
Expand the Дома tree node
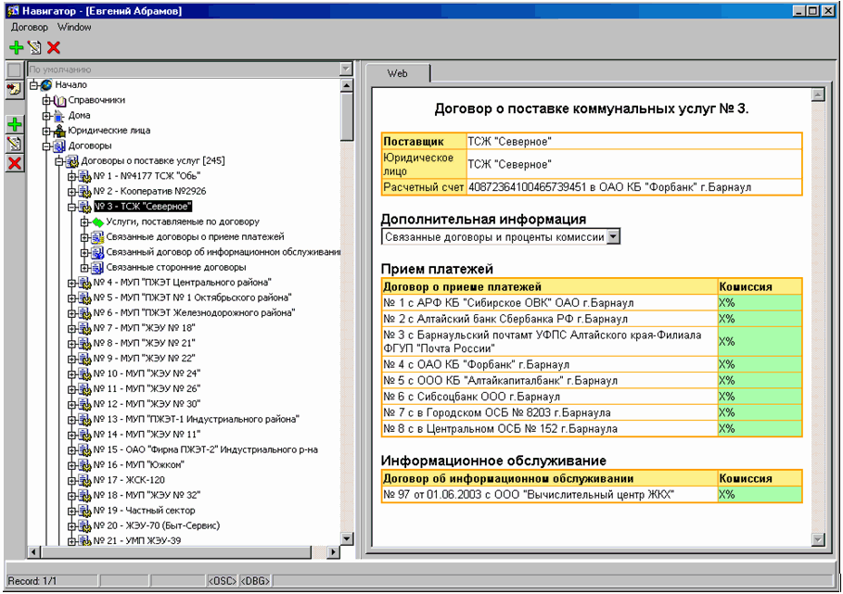(x=45, y=116)
